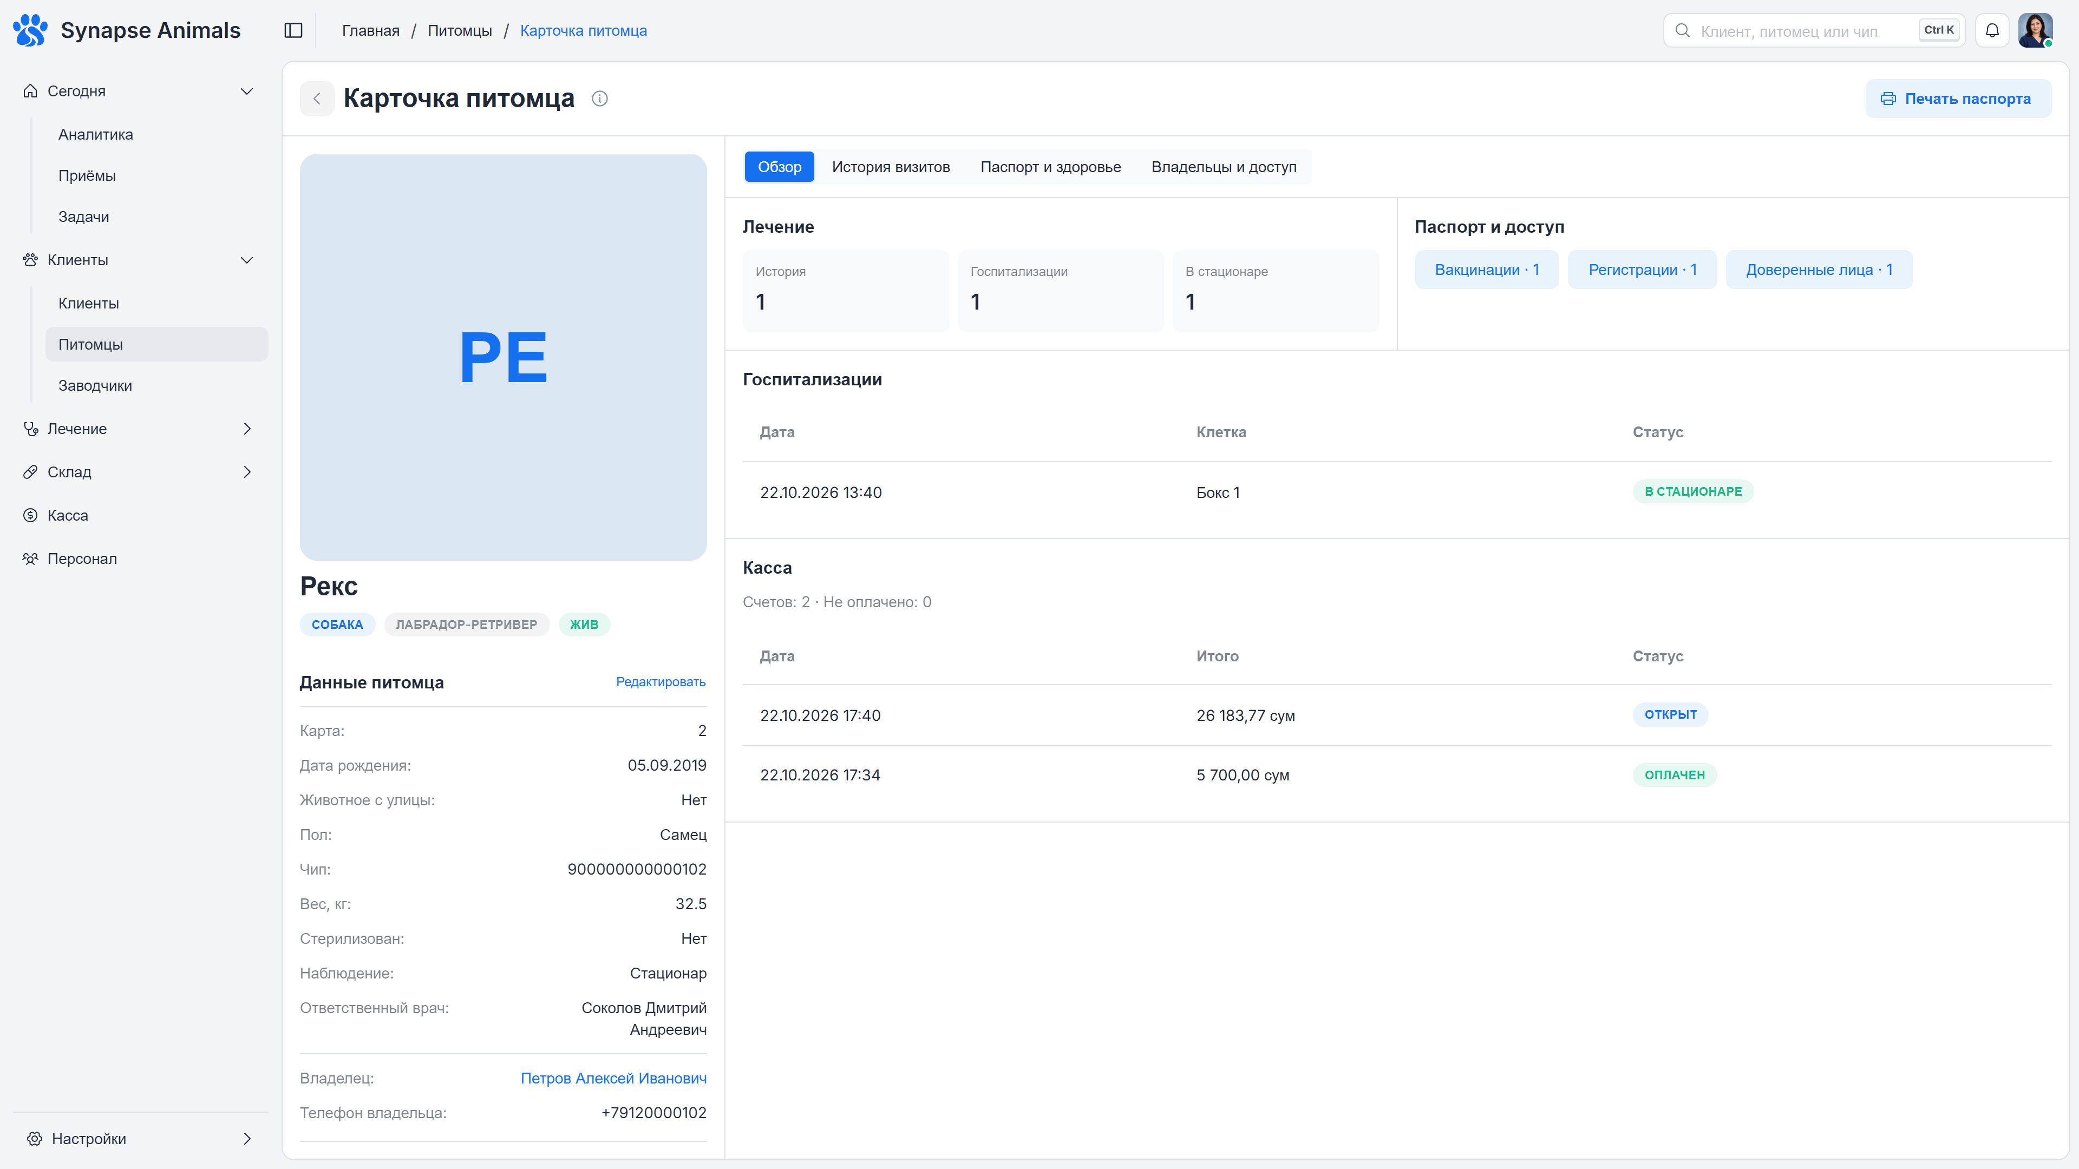This screenshot has height=1169, width=2079.
Task: Click the ОТКРЫТ status badge
Action: (x=1671, y=715)
